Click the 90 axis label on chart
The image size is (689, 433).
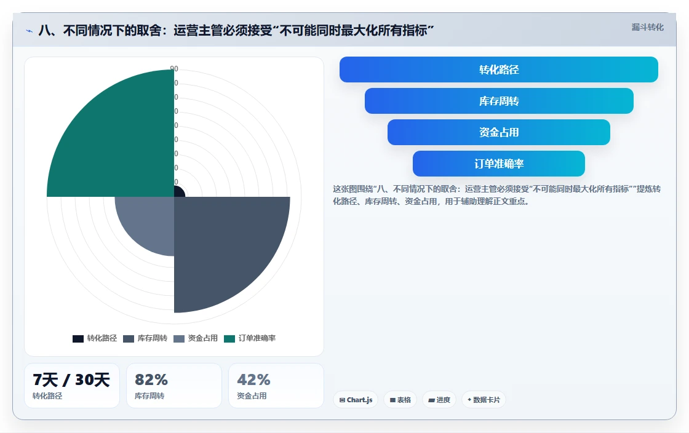[x=174, y=68]
